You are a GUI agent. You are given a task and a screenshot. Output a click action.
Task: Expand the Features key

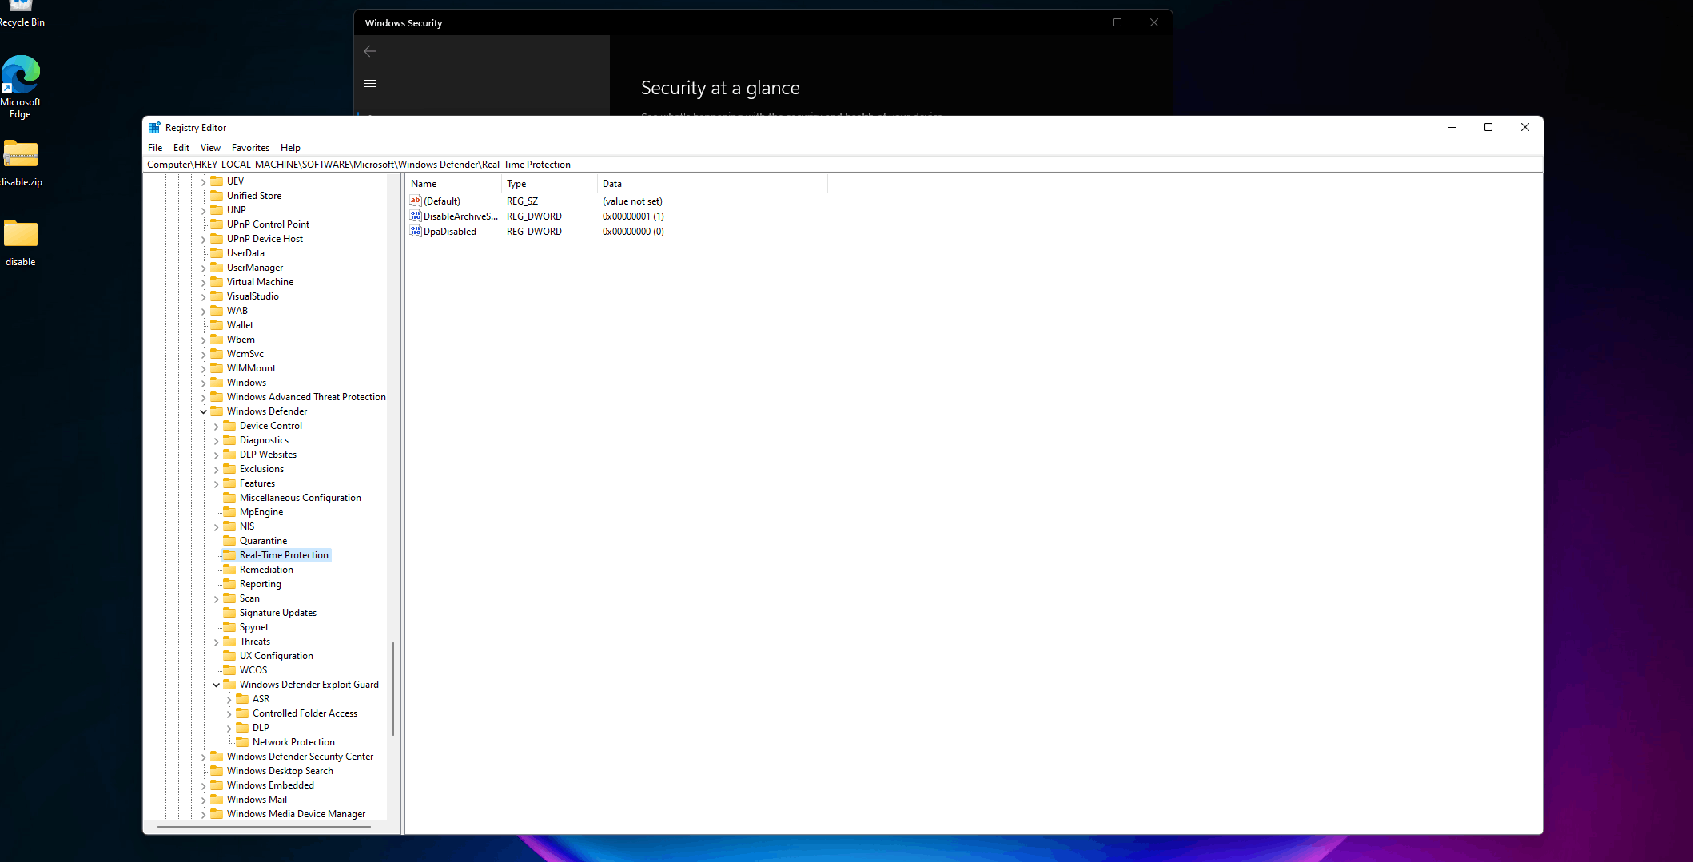coord(216,484)
